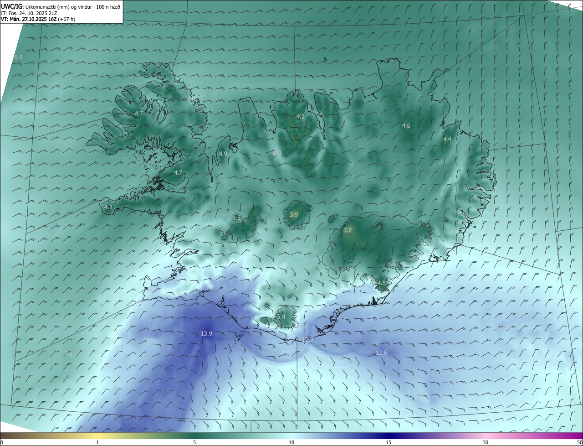Click the '10' tick on the color scale

[x=291, y=442]
